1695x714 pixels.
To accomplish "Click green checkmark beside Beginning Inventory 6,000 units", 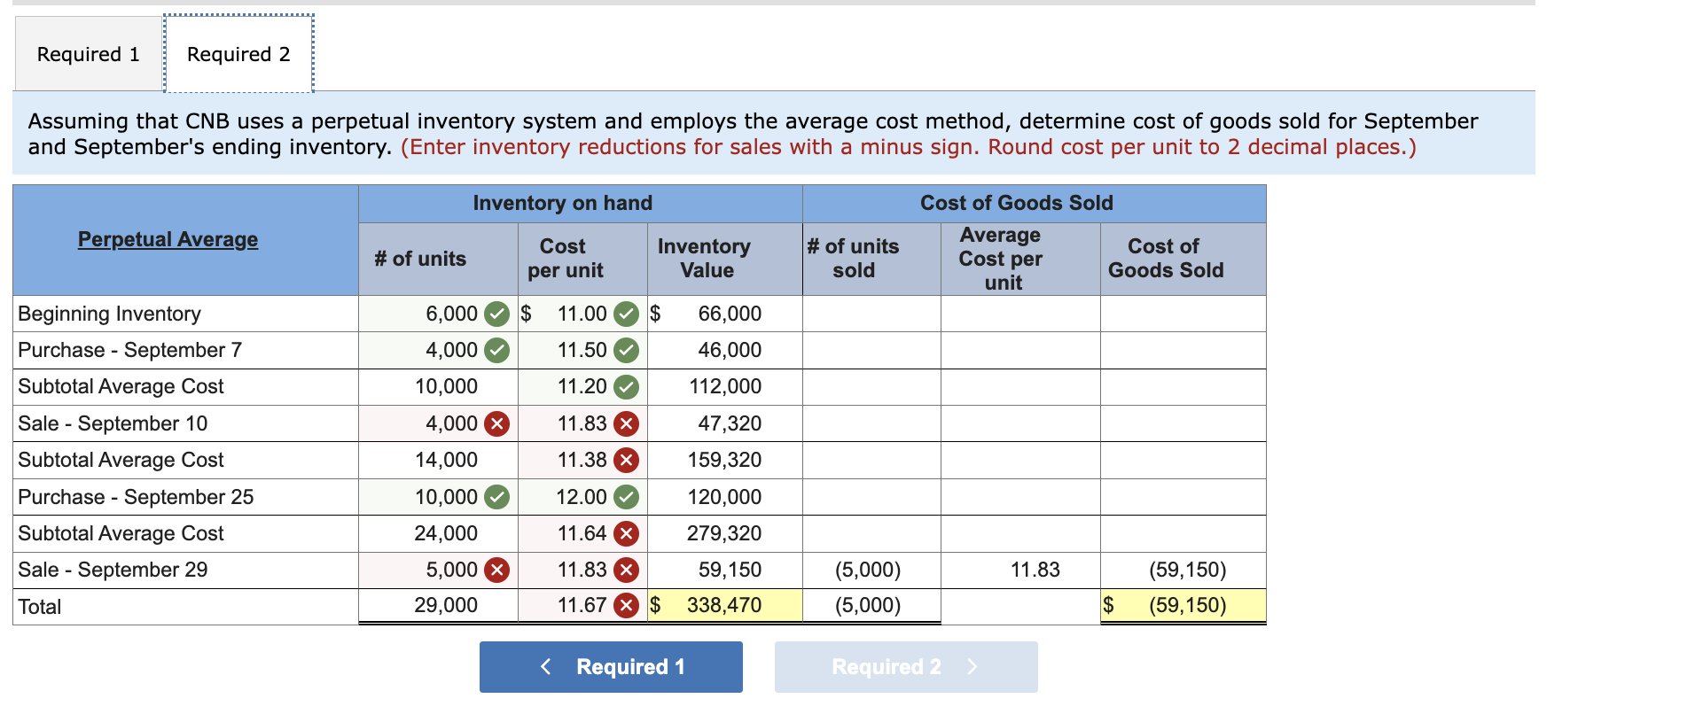I will [x=496, y=314].
